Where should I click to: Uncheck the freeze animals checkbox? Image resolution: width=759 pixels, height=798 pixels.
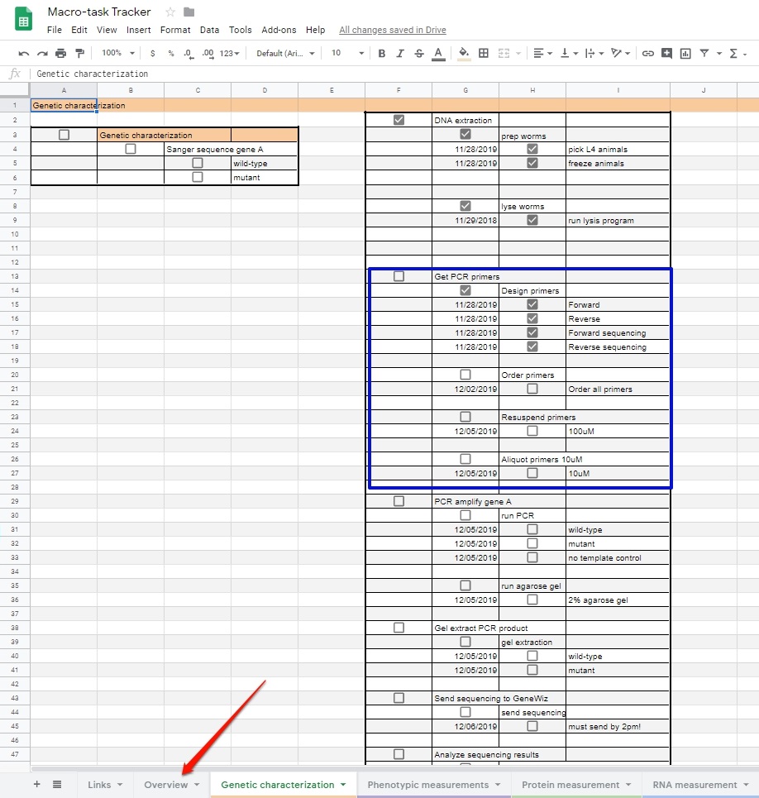532,163
